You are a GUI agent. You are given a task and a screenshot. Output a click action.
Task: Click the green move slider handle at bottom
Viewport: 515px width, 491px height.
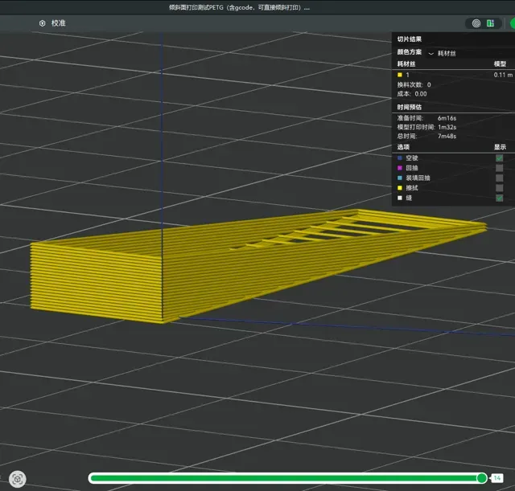point(481,478)
